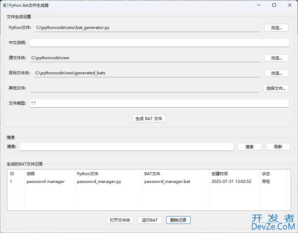The image size is (298, 233).
Task: Click the 选择文件... button
Action: tap(276, 88)
